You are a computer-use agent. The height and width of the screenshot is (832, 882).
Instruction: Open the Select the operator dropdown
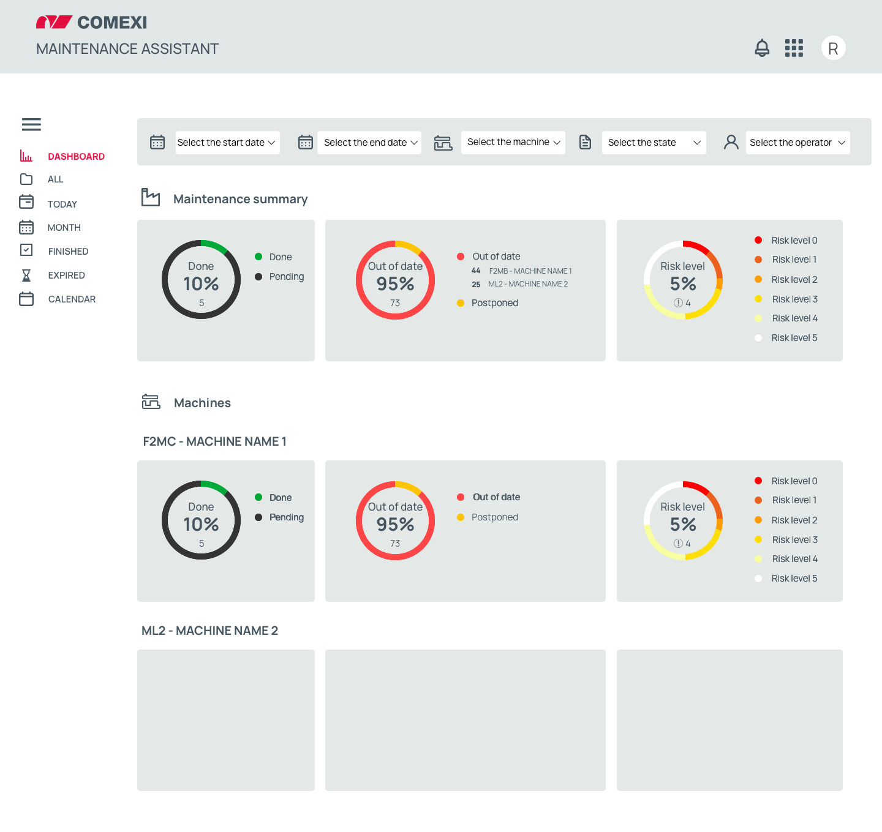point(798,143)
